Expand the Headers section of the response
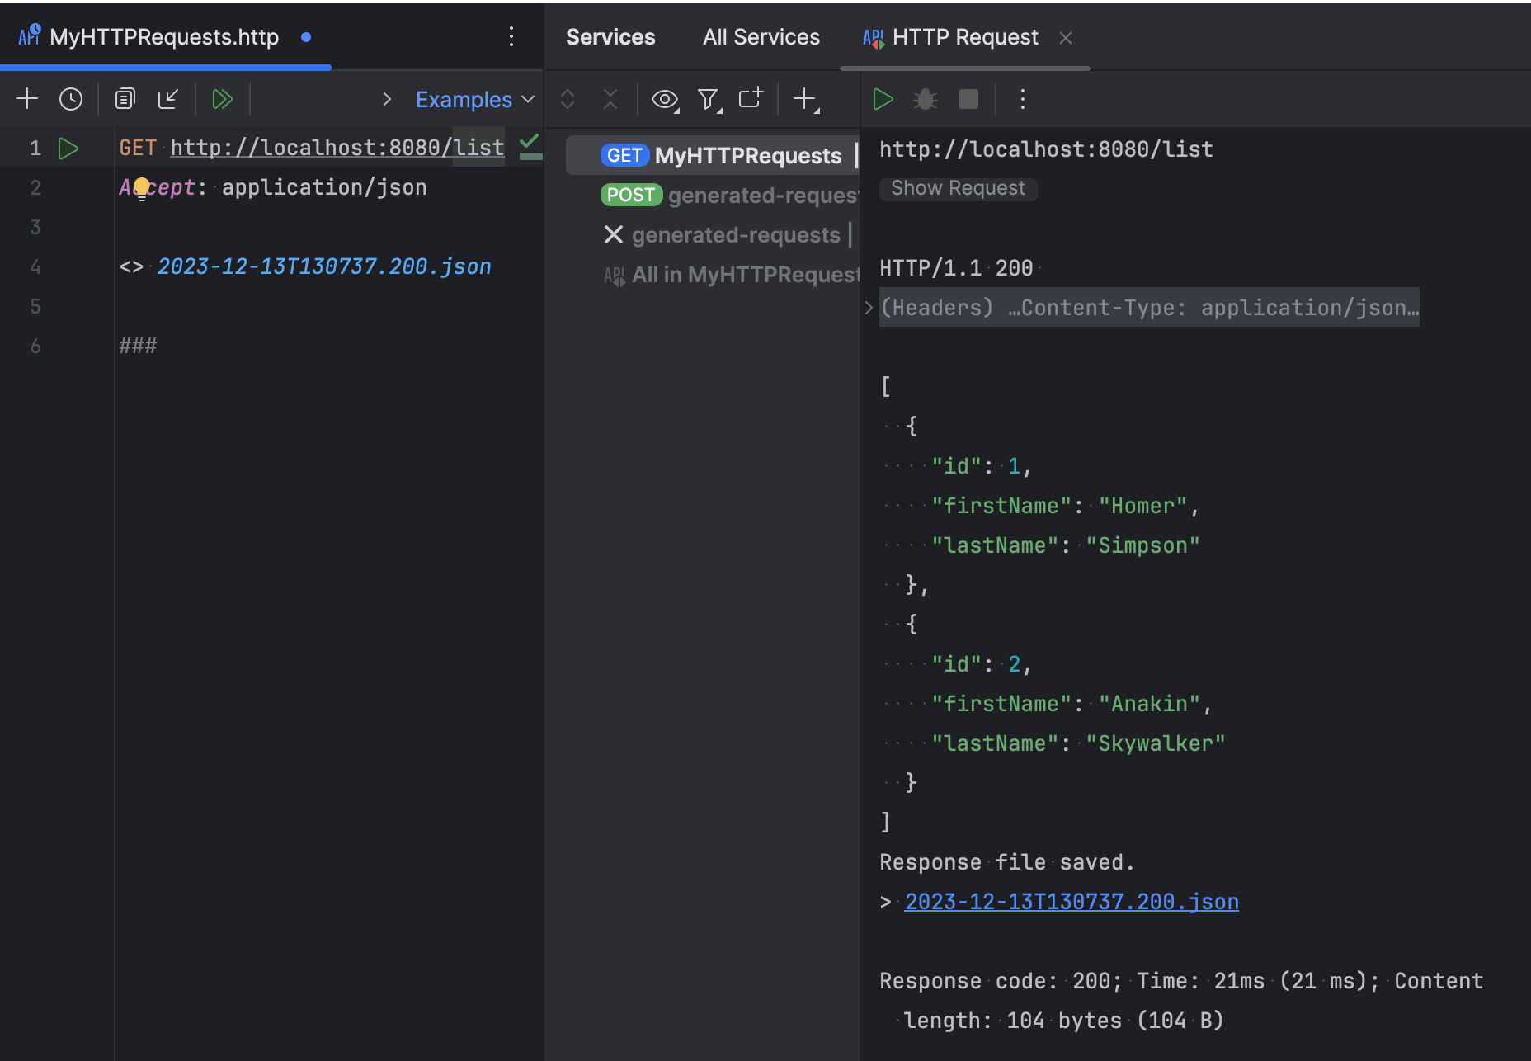This screenshot has height=1061, width=1531. [868, 307]
